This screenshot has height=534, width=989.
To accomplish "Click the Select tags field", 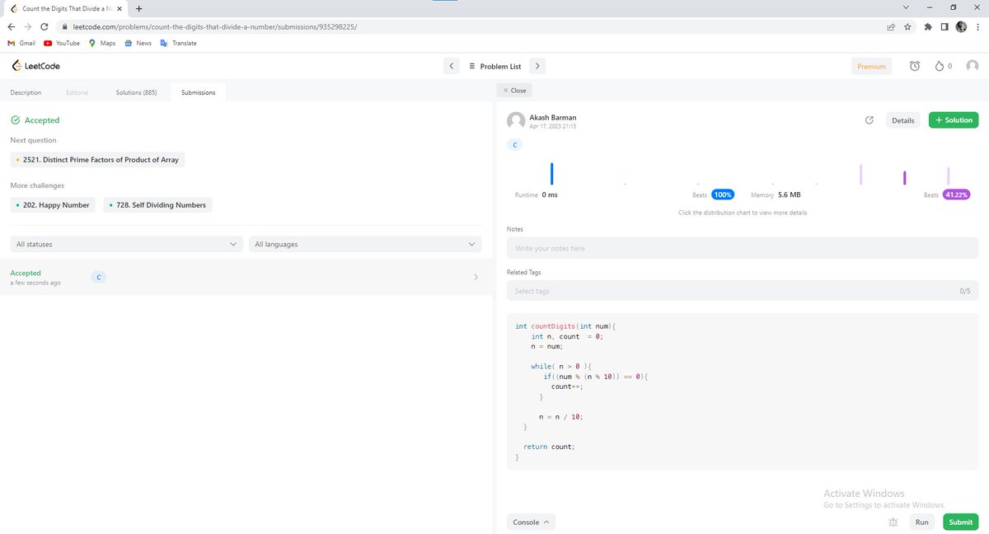I will click(x=742, y=291).
